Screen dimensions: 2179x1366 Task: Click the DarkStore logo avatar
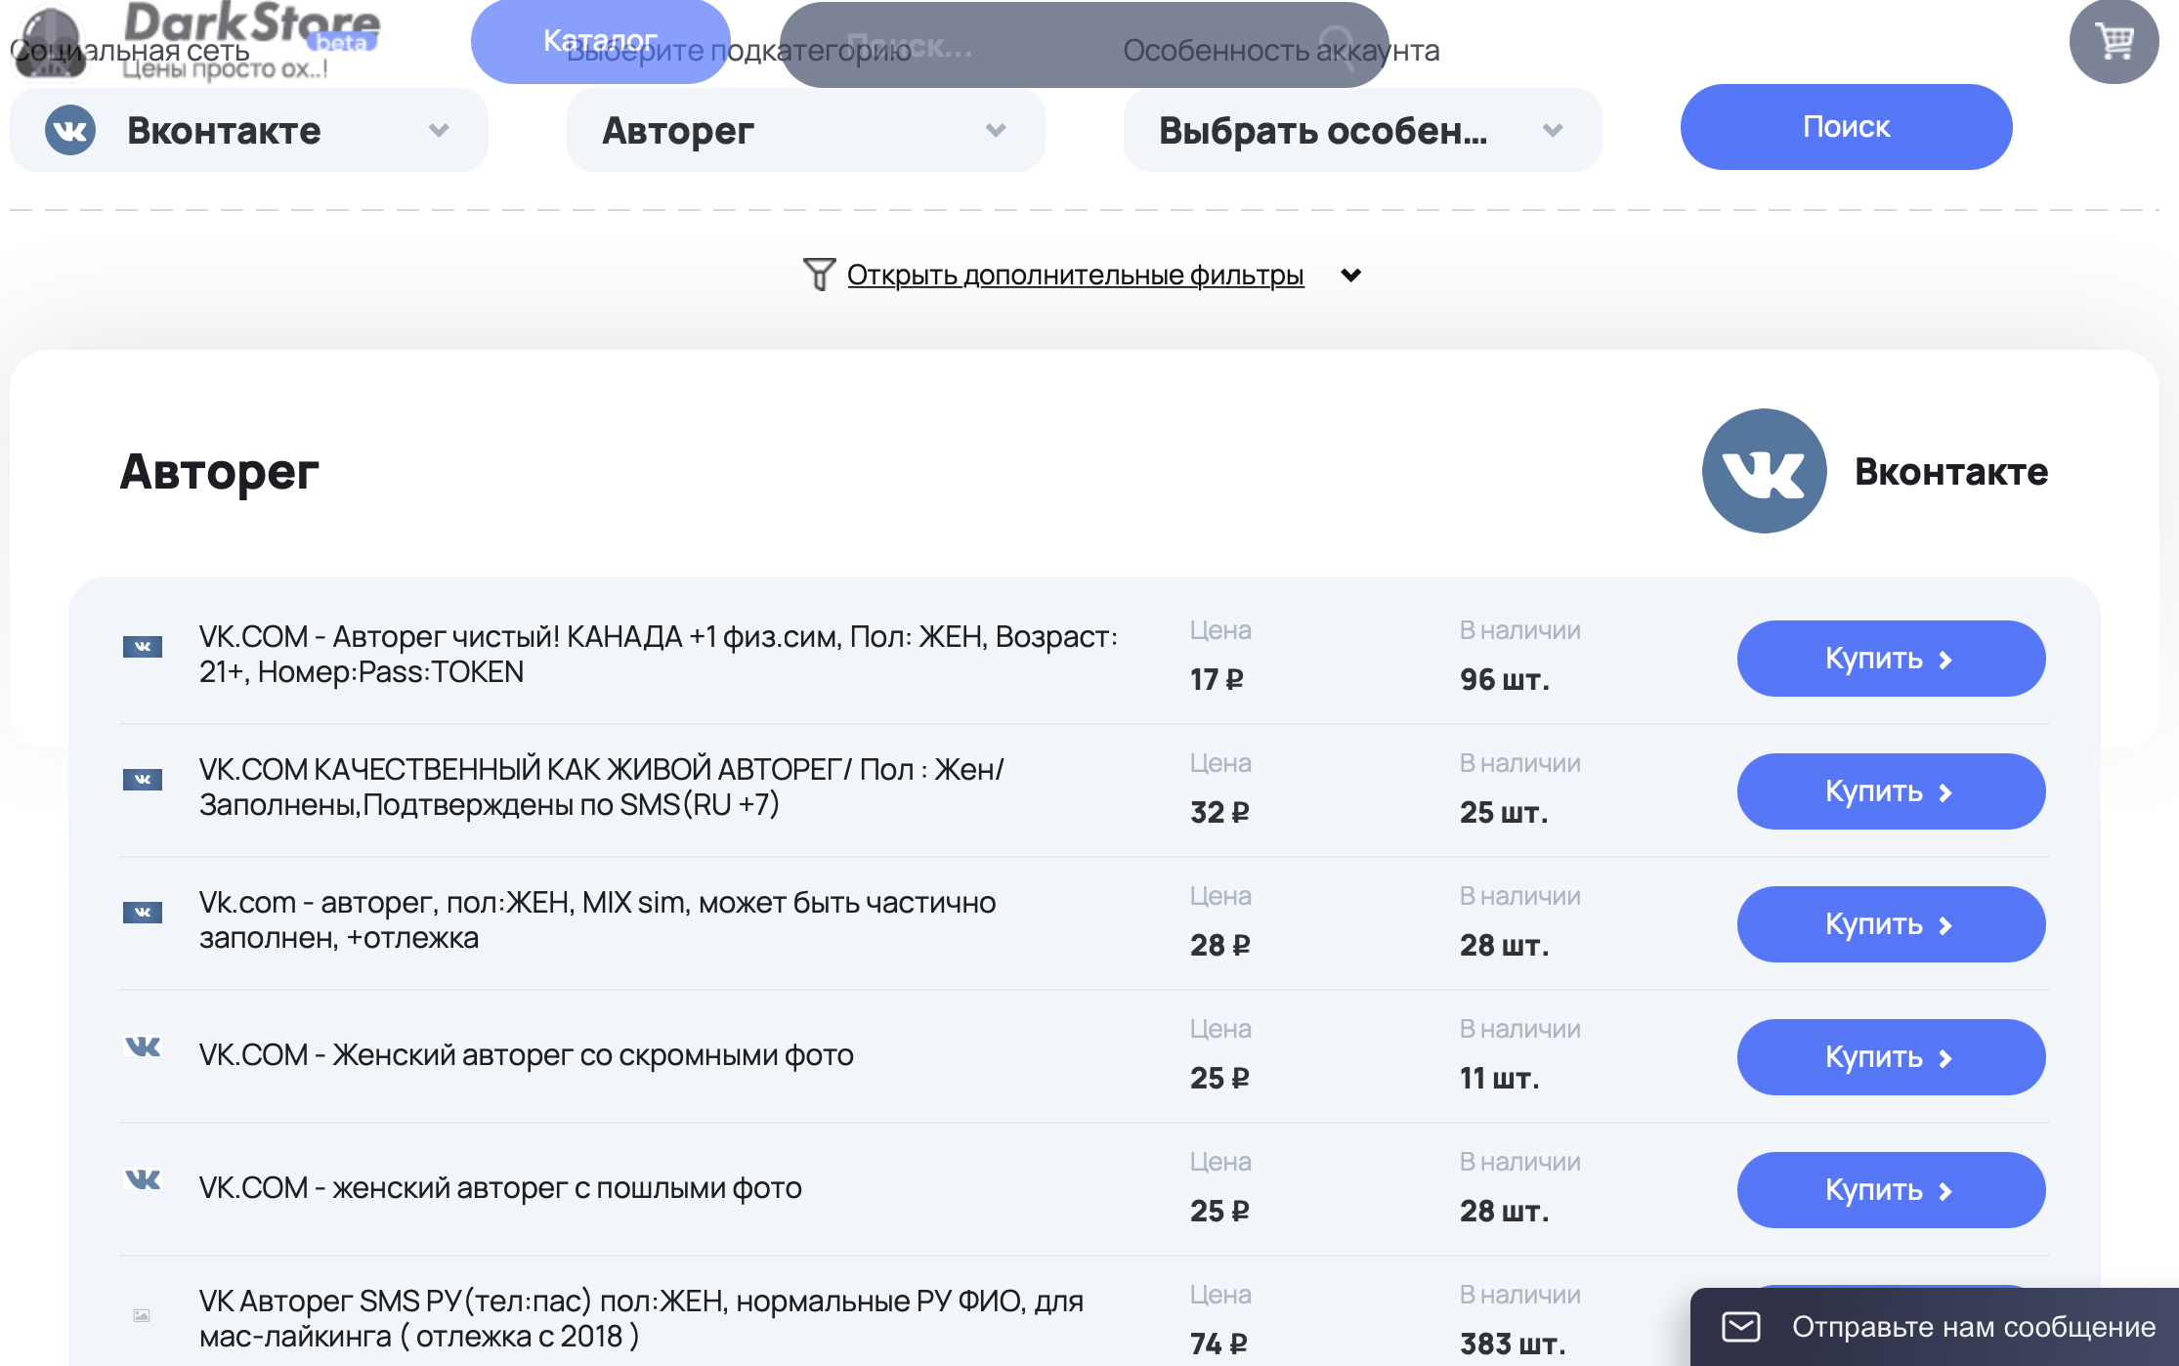pos(49,41)
